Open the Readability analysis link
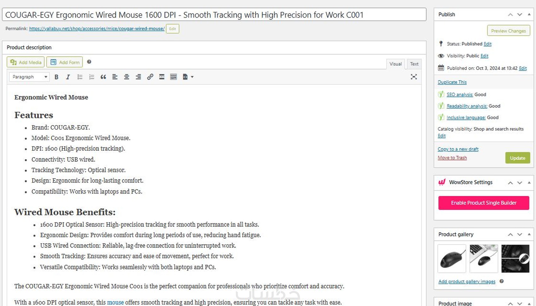 click(467, 106)
